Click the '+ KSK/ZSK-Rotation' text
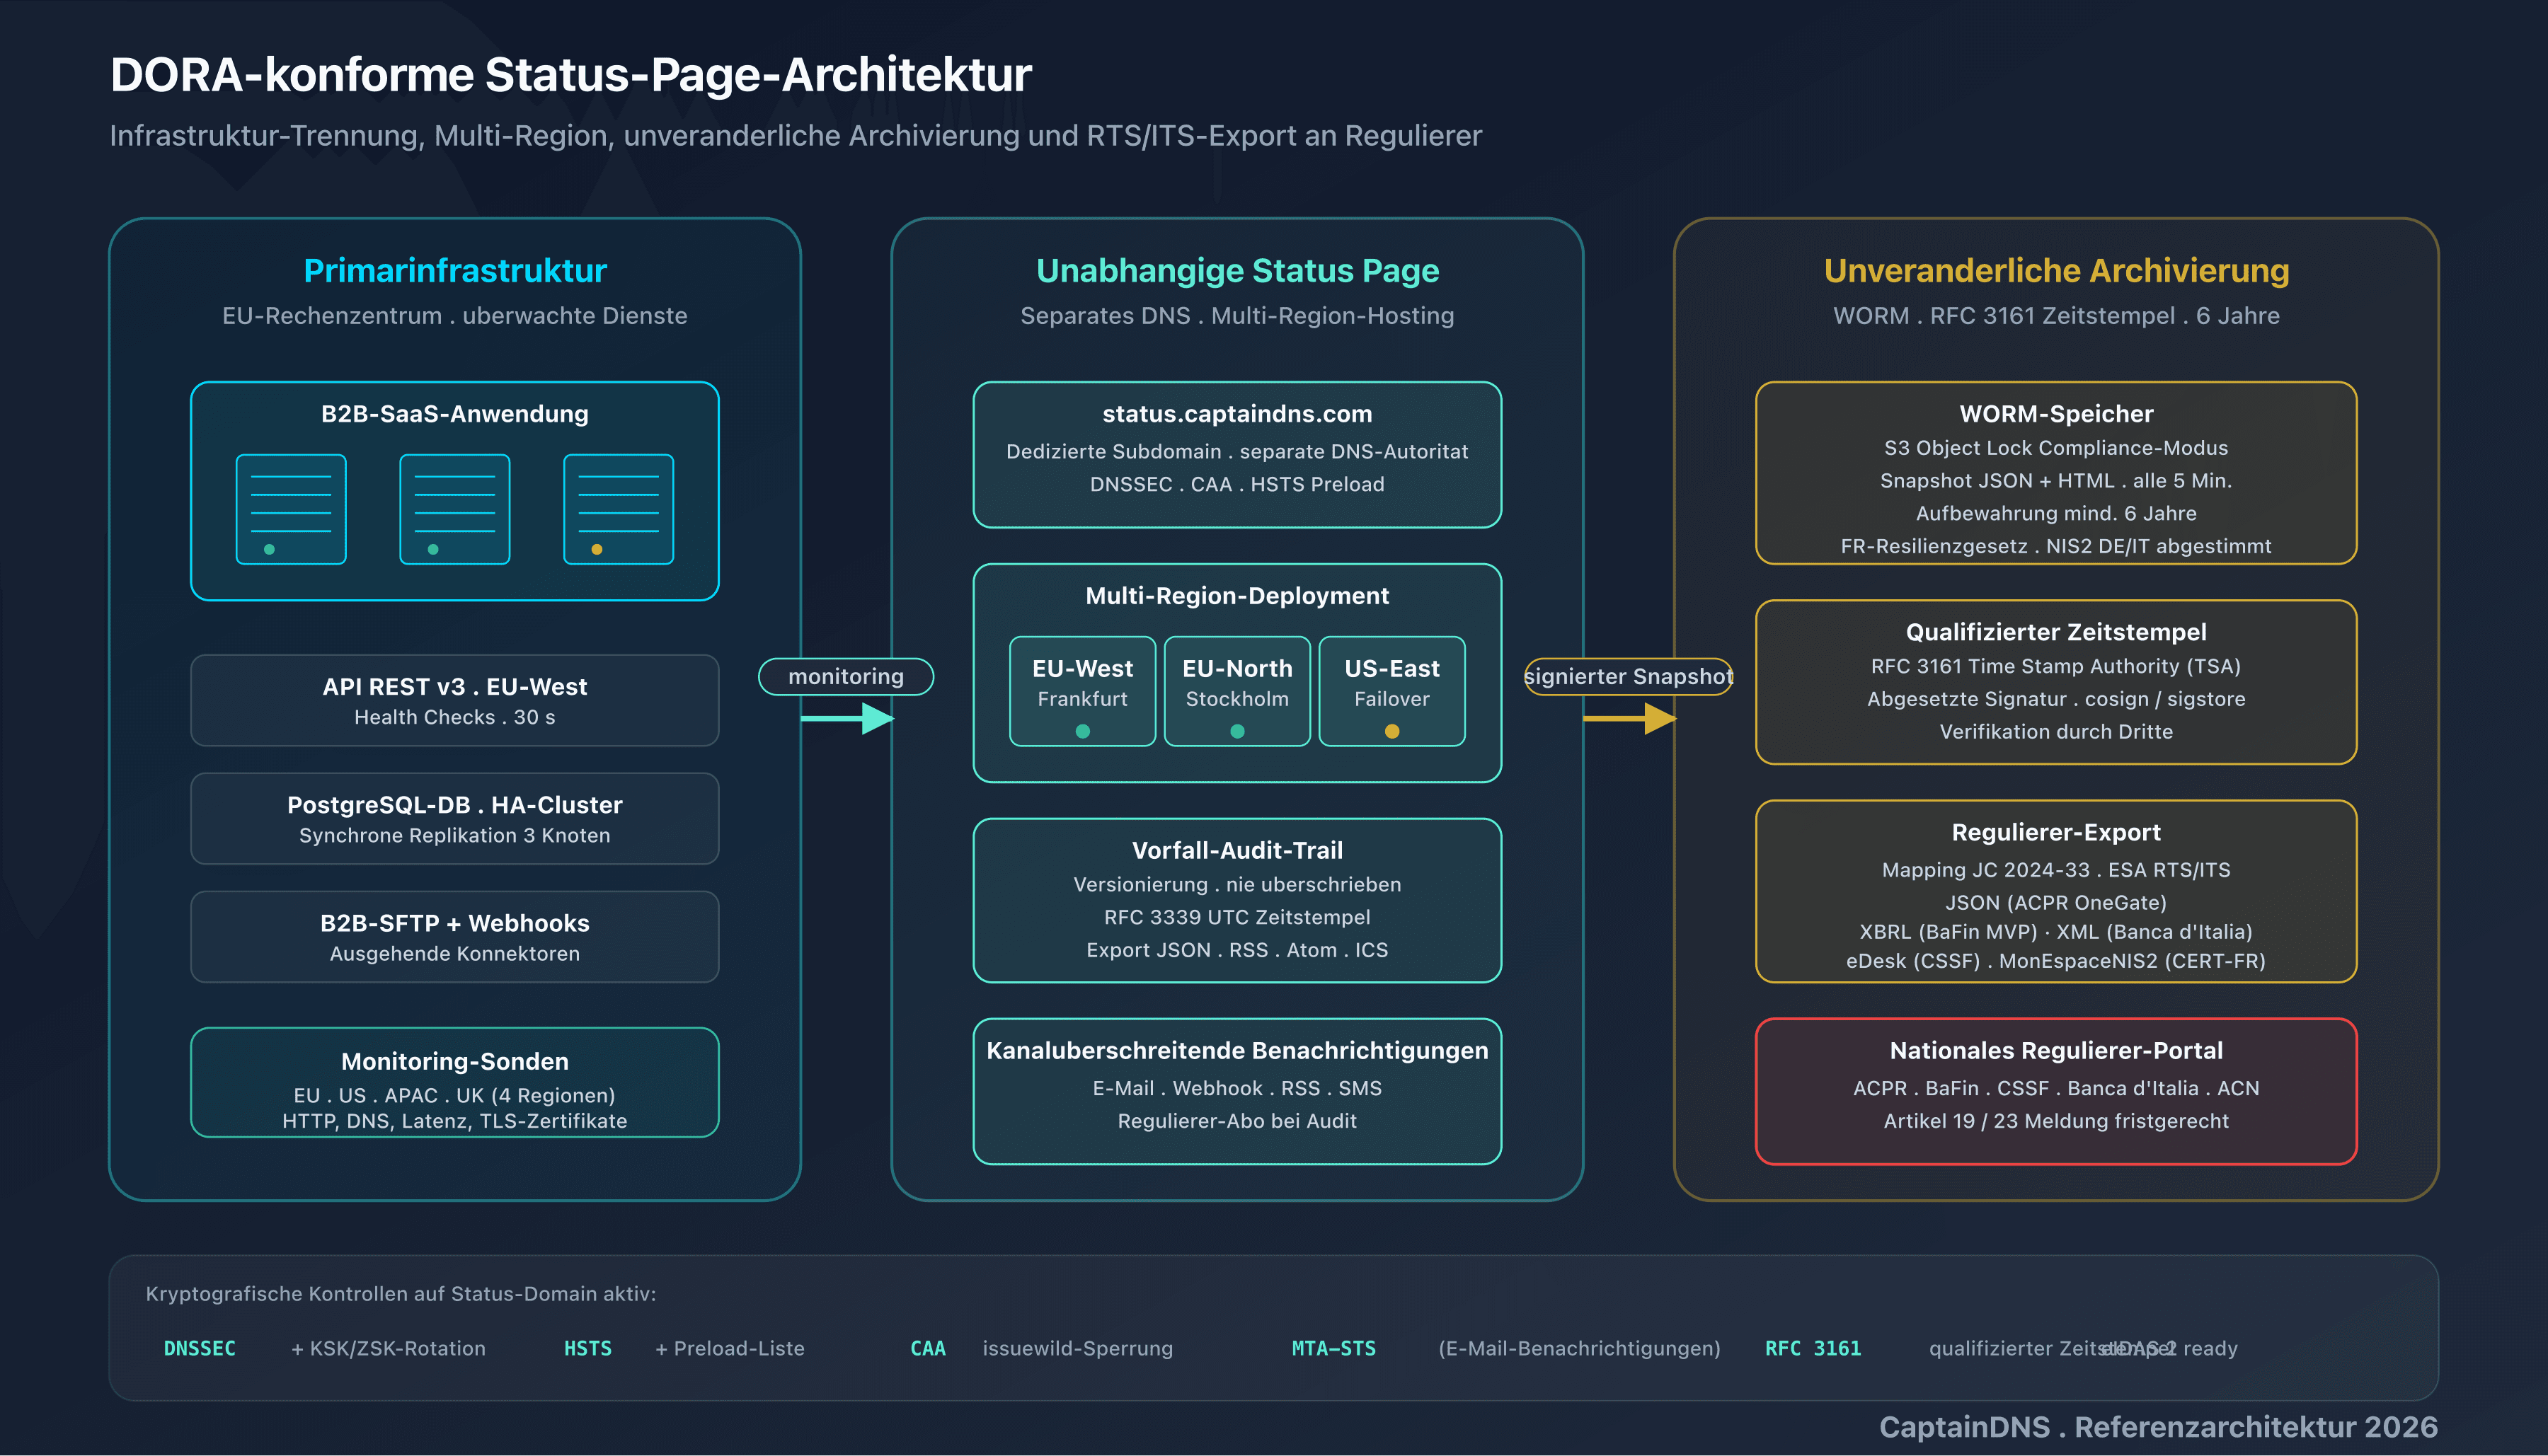2548x1456 pixels. point(388,1348)
